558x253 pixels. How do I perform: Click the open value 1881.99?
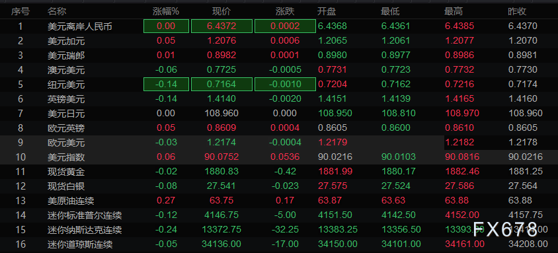coord(335,172)
